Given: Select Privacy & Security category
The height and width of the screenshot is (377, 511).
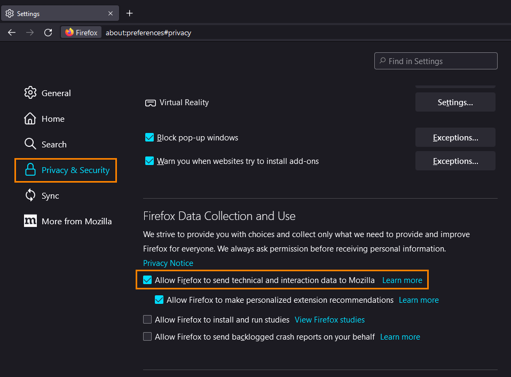Looking at the screenshot, I should (66, 170).
